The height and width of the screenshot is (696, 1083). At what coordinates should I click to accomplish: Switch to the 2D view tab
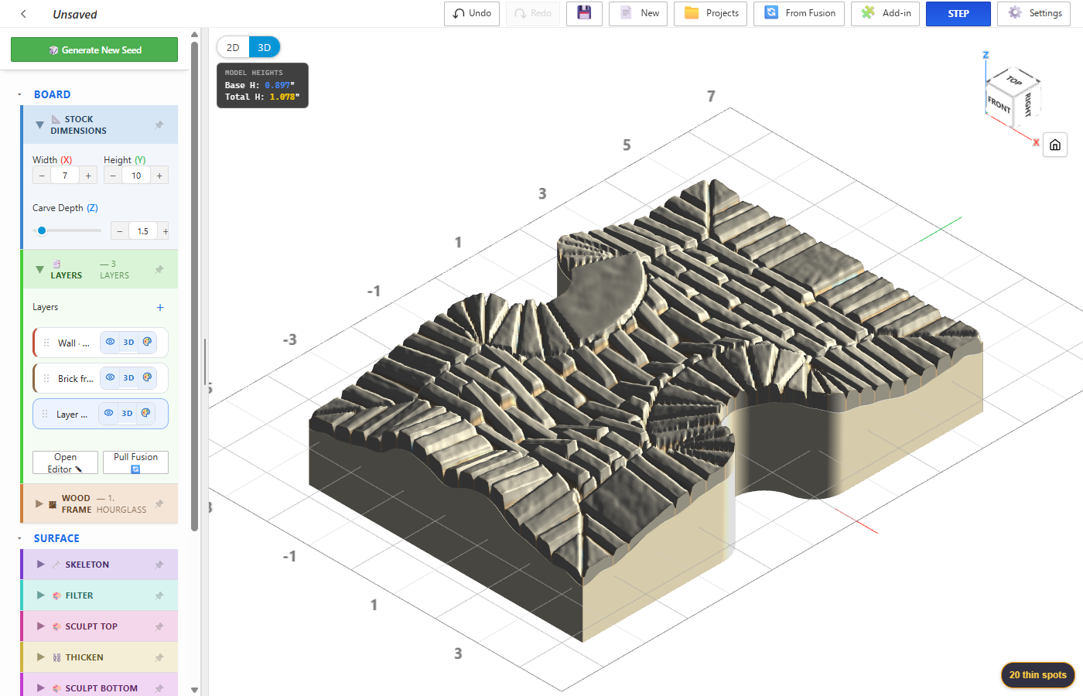[233, 47]
